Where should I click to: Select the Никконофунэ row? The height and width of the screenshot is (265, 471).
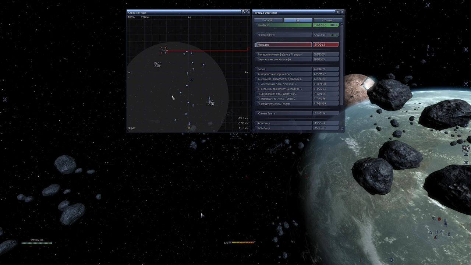click(x=297, y=35)
